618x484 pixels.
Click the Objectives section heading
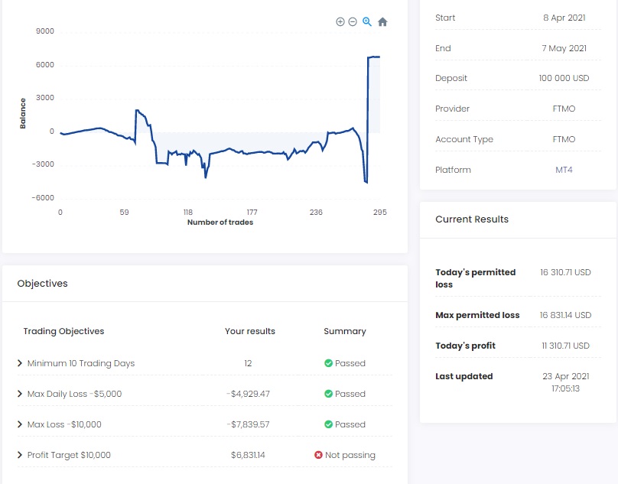point(42,284)
